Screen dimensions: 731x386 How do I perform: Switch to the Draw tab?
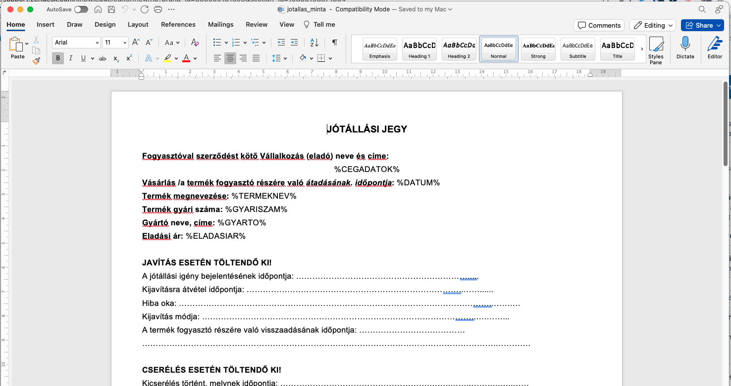tap(75, 24)
